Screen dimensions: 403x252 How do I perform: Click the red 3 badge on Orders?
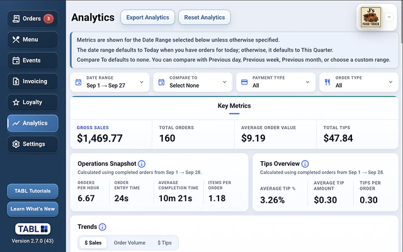[48, 18]
